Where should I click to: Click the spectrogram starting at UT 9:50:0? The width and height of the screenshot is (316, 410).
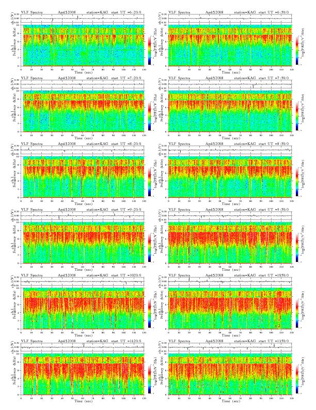(230, 243)
